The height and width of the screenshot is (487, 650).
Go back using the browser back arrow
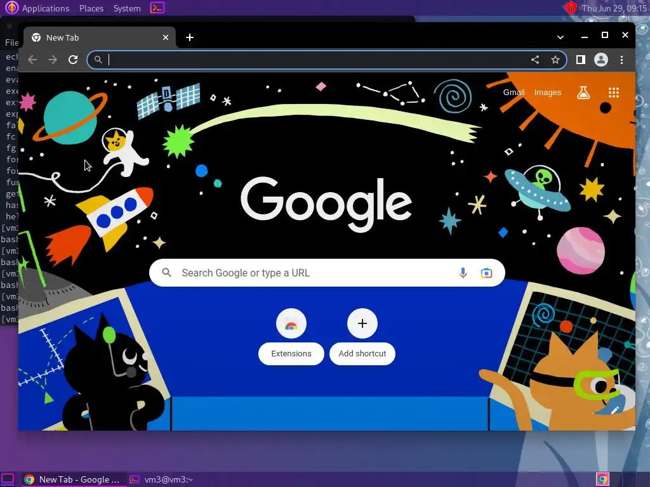pos(32,60)
